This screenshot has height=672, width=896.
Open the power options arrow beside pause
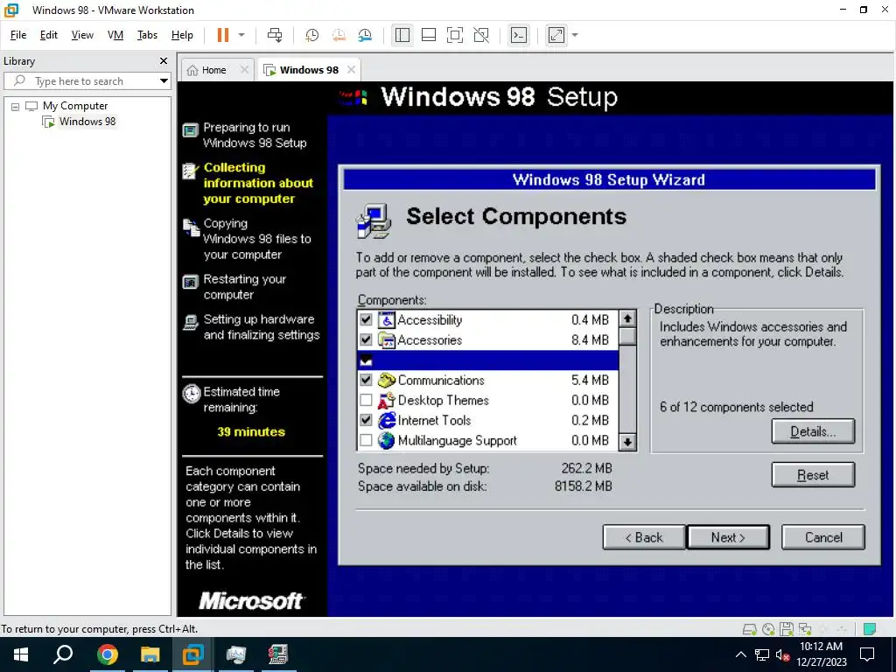click(241, 35)
